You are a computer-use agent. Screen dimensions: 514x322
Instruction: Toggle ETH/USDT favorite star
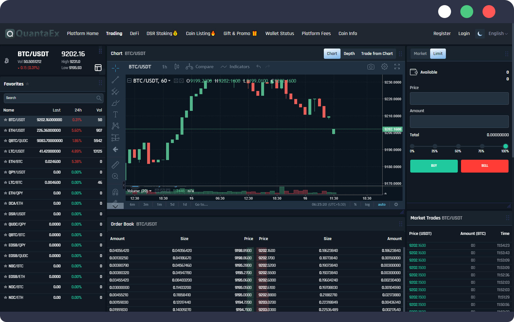pyautogui.click(x=5, y=130)
